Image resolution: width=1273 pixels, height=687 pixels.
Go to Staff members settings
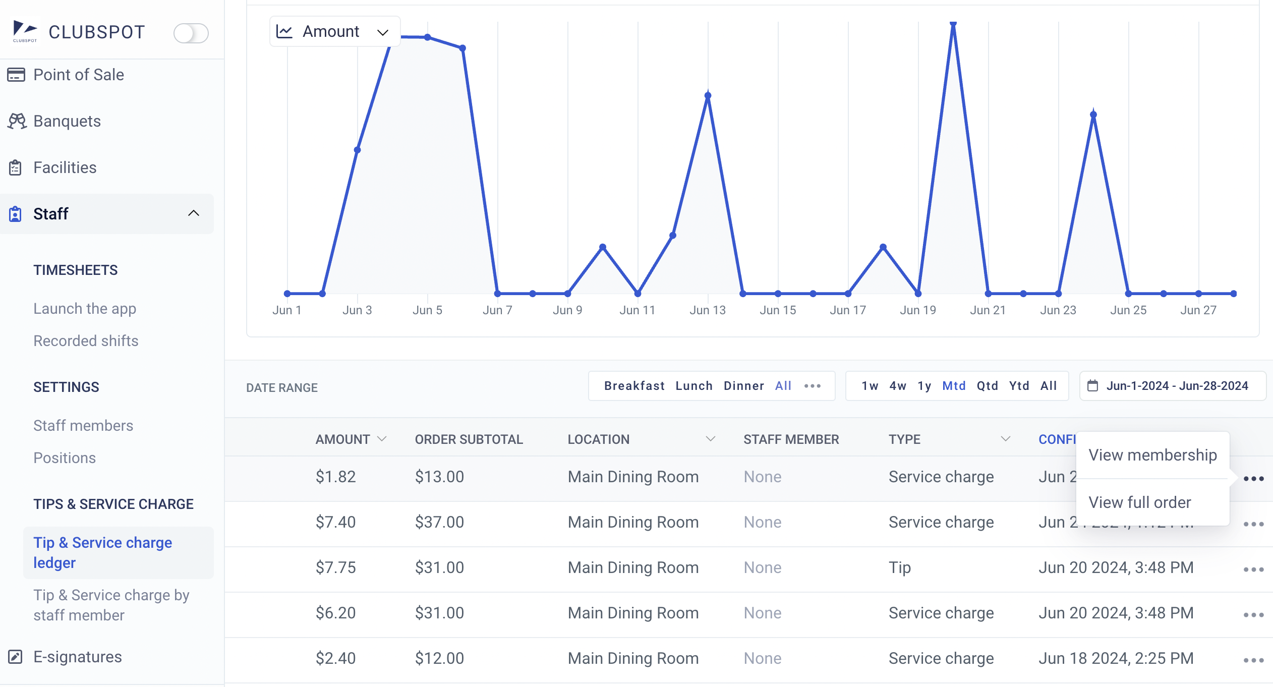(x=83, y=426)
